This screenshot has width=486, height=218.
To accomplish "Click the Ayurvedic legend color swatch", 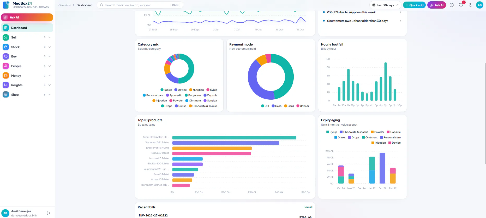I will (x=167, y=95).
